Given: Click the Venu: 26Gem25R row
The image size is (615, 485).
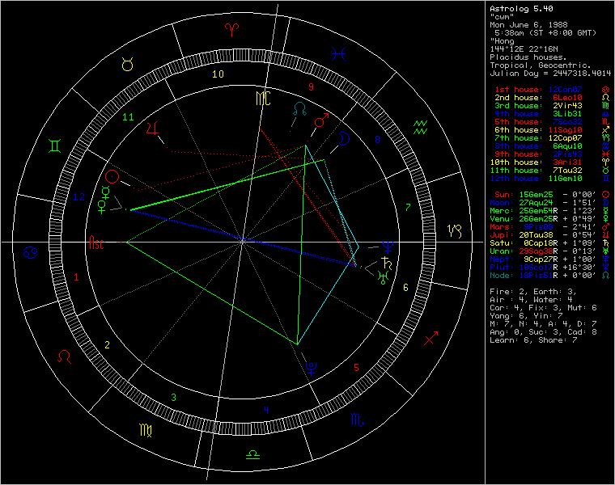Looking at the screenshot, I should [549, 218].
